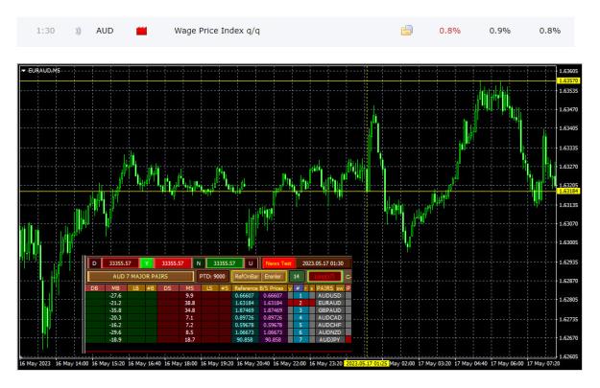Image resolution: width=600 pixels, height=388 pixels.
Task: Click the PTD: 9000 field
Action: click(x=212, y=276)
